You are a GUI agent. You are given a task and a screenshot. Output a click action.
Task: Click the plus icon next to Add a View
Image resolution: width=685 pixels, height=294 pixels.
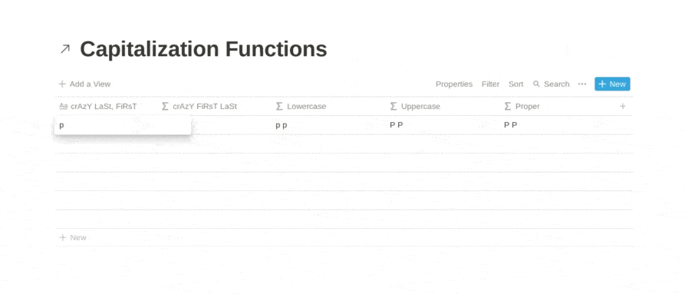(x=62, y=84)
